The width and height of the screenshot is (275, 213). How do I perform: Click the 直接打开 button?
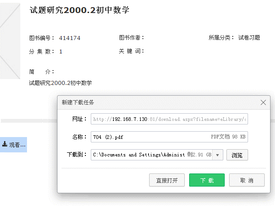tap(167, 180)
